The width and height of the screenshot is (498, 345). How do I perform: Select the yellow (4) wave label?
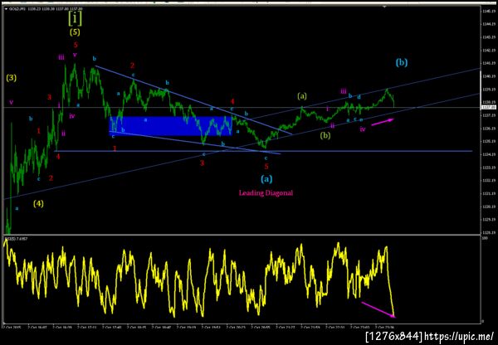(x=38, y=204)
